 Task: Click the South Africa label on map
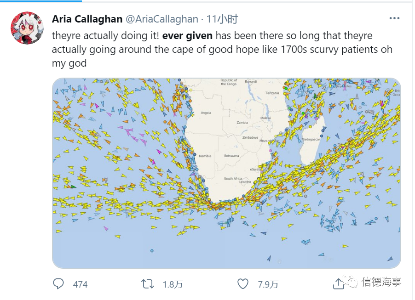tap(233, 178)
